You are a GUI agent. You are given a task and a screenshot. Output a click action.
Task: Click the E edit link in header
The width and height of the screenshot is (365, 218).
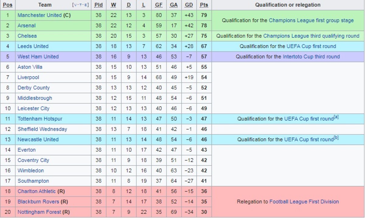tap(86, 5)
